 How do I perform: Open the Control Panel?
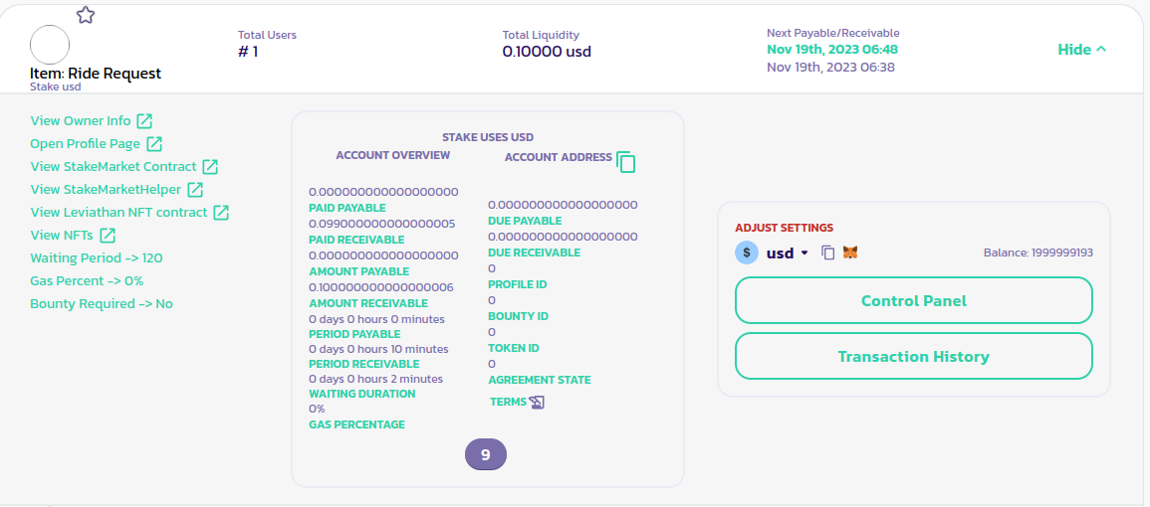point(913,300)
